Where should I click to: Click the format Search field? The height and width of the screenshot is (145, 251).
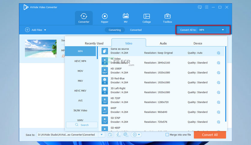[82, 125]
